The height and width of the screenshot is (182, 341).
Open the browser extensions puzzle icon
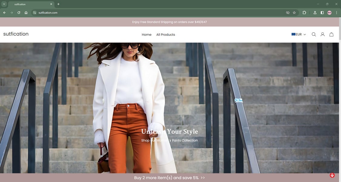click(x=304, y=13)
